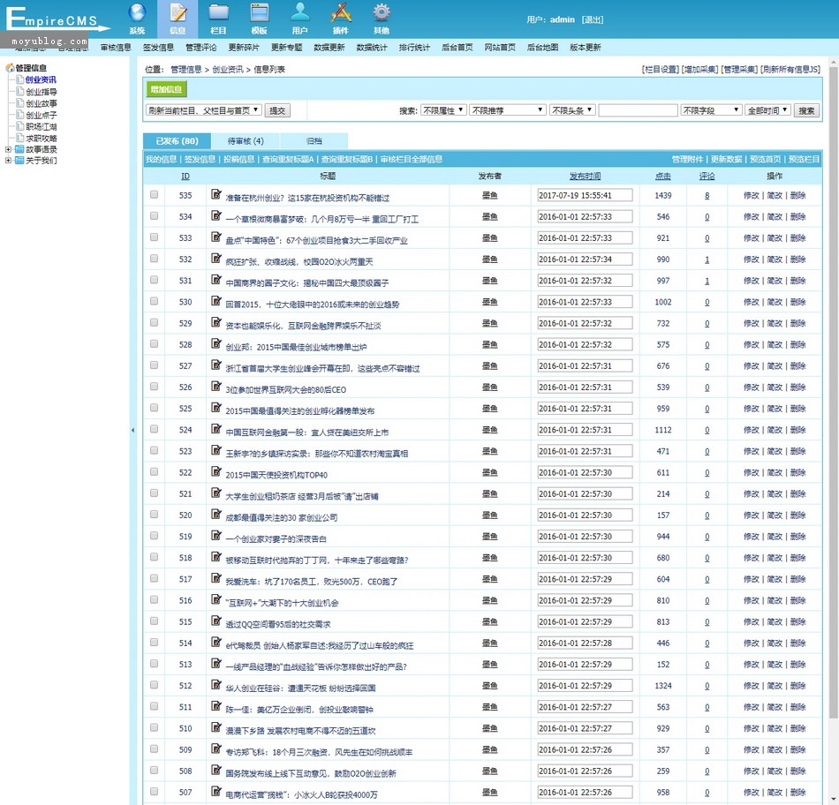
Task: Open the 用户 person icon in top navigation
Action: coord(299,13)
